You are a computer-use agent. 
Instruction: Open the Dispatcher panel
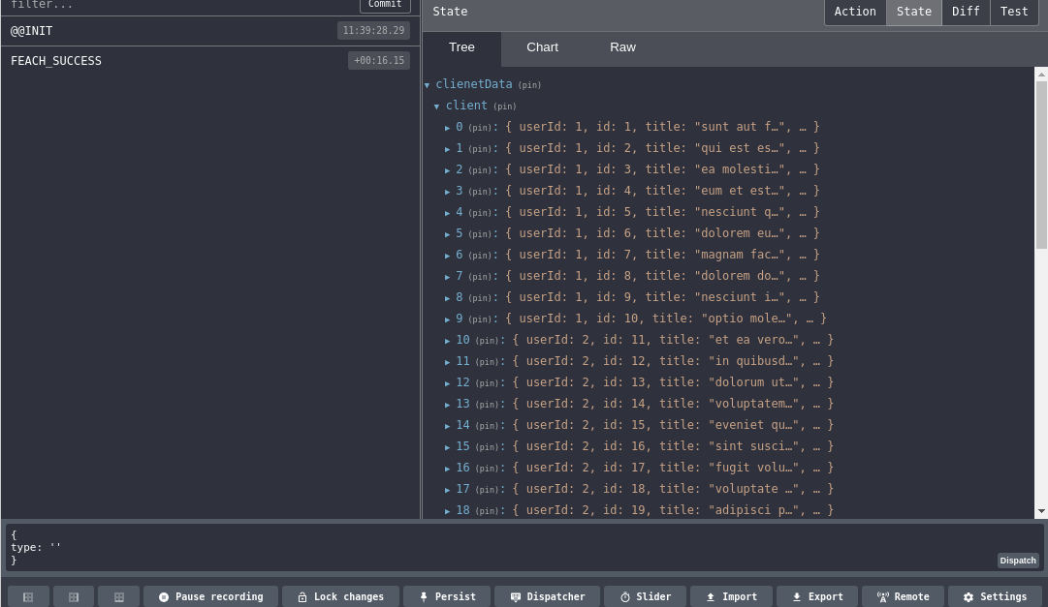548,596
